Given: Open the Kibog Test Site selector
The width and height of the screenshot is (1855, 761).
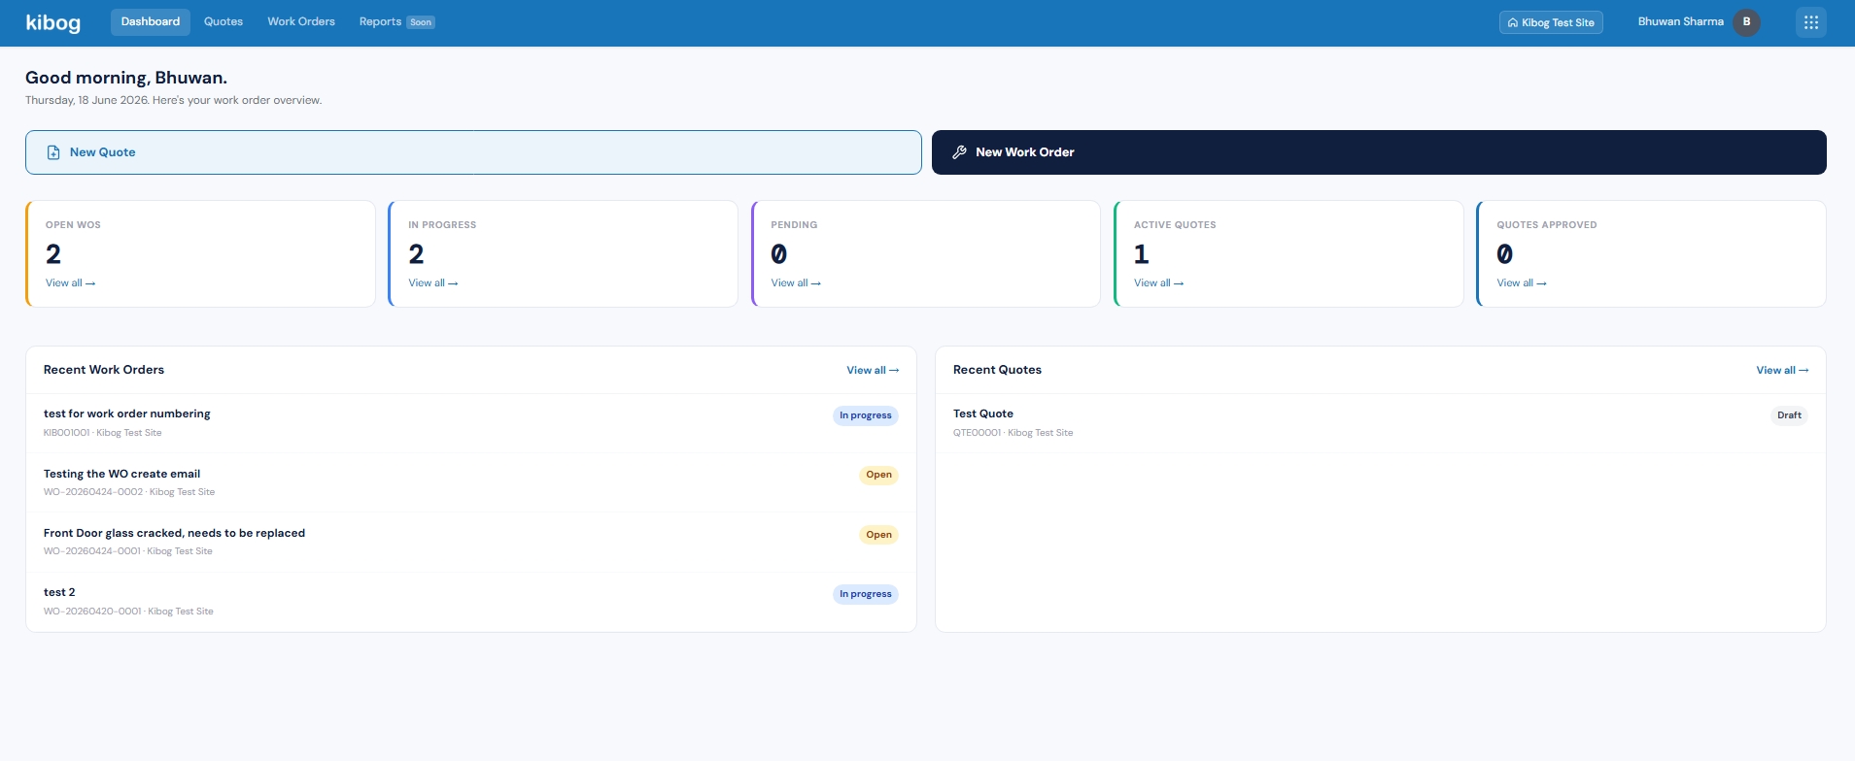Looking at the screenshot, I should point(1551,22).
